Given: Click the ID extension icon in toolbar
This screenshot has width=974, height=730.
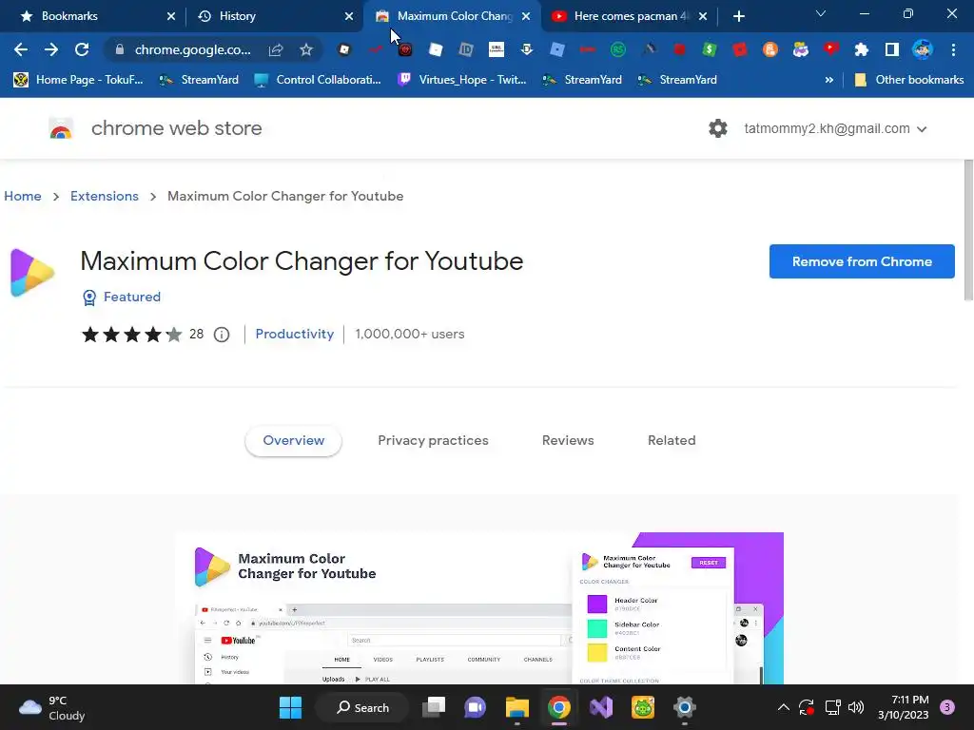Looking at the screenshot, I should tap(466, 49).
